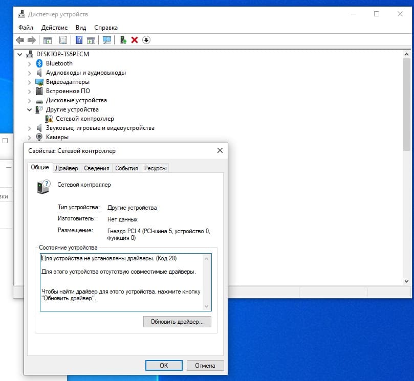Switch to the Сведения tab

97,168
